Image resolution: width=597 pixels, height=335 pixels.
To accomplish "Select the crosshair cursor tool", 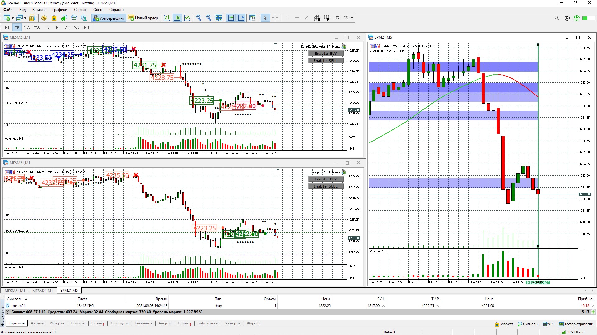I will (275, 18).
